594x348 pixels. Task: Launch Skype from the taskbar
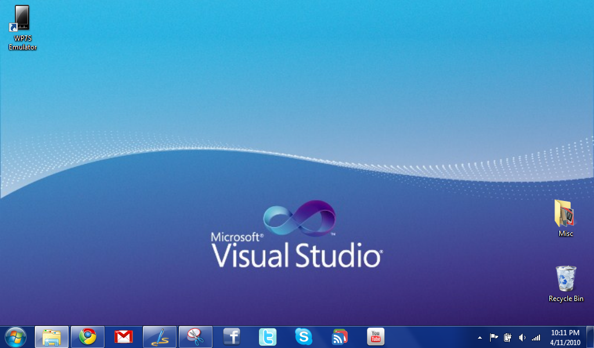coord(303,336)
